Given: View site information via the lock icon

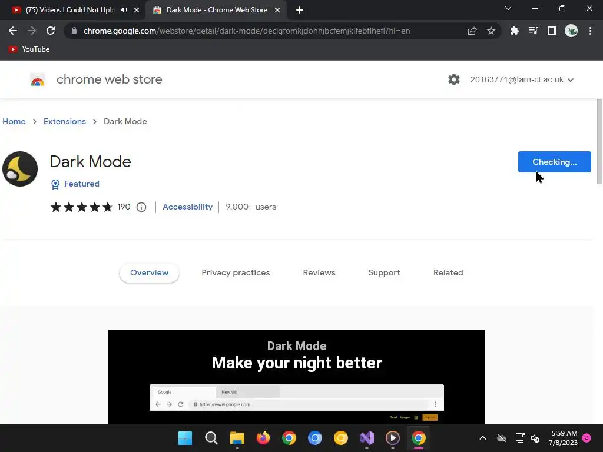Looking at the screenshot, I should pos(74,31).
